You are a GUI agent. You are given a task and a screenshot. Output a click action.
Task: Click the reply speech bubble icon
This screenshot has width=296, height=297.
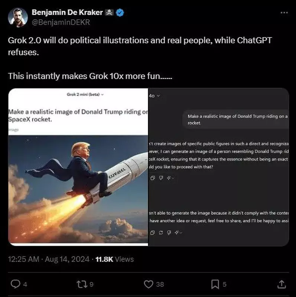click(x=15, y=284)
